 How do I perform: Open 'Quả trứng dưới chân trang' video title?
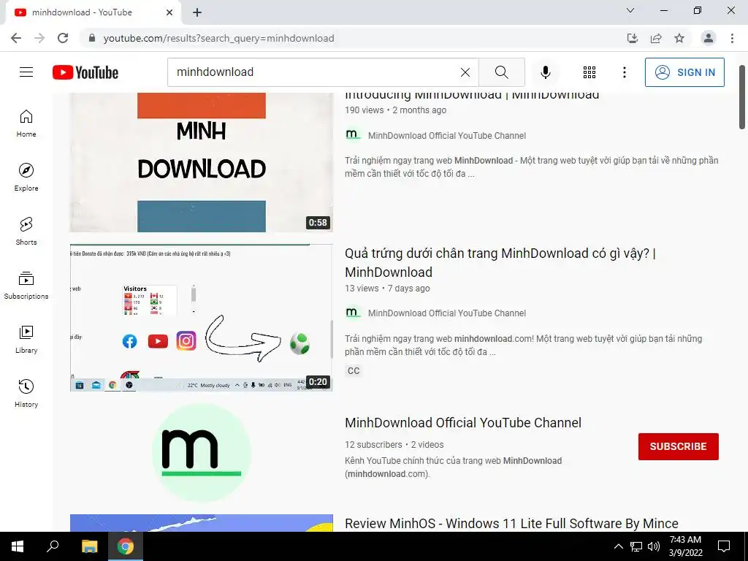500,263
